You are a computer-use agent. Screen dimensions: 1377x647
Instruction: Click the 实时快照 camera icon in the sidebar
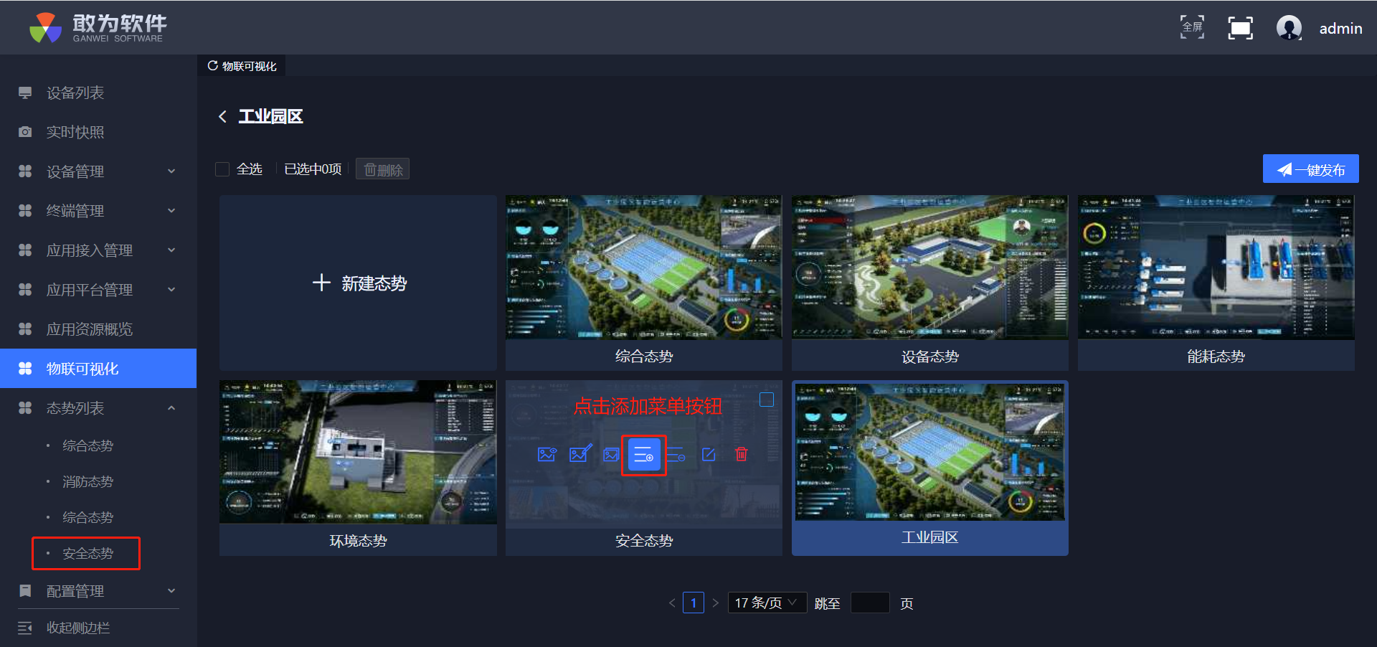click(25, 132)
